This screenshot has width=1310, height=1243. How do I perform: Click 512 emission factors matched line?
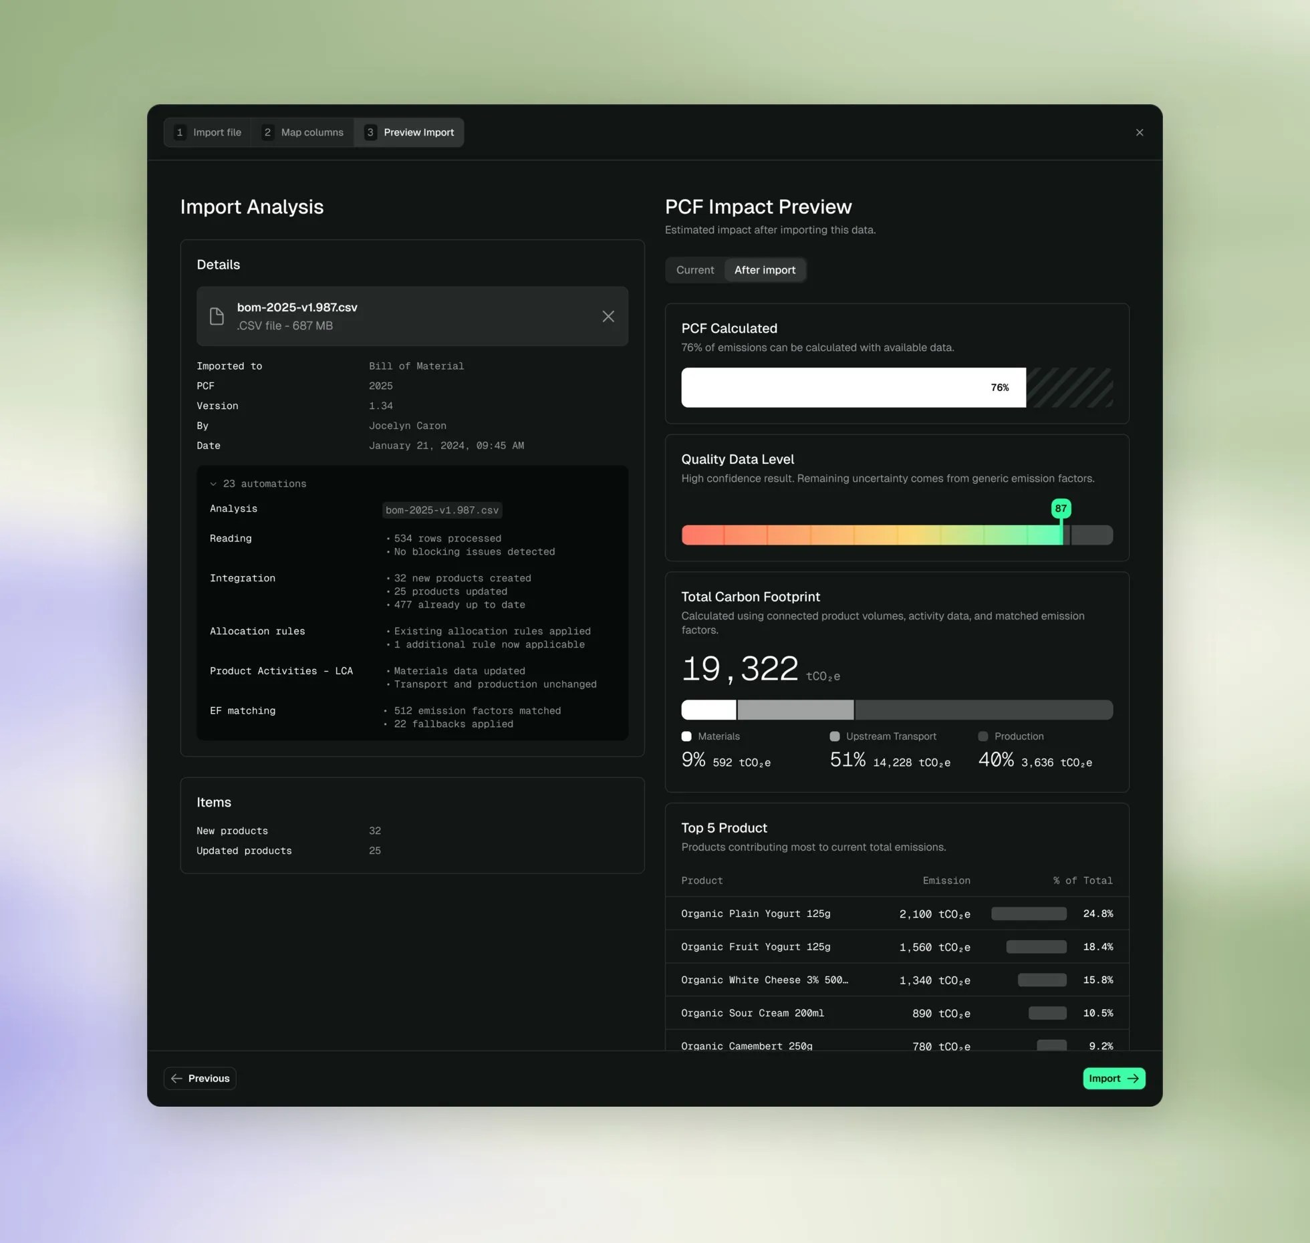(x=477, y=711)
